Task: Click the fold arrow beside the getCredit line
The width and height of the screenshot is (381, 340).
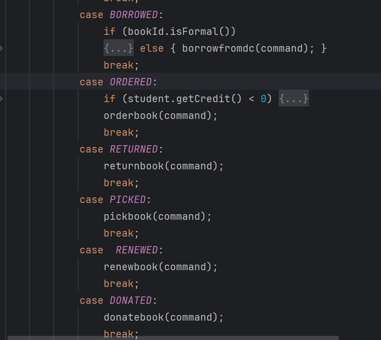Action: pyautogui.click(x=1, y=99)
